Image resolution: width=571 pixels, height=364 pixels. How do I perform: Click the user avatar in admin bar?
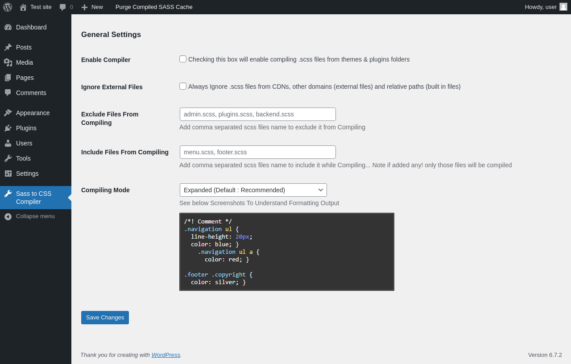[x=563, y=7]
